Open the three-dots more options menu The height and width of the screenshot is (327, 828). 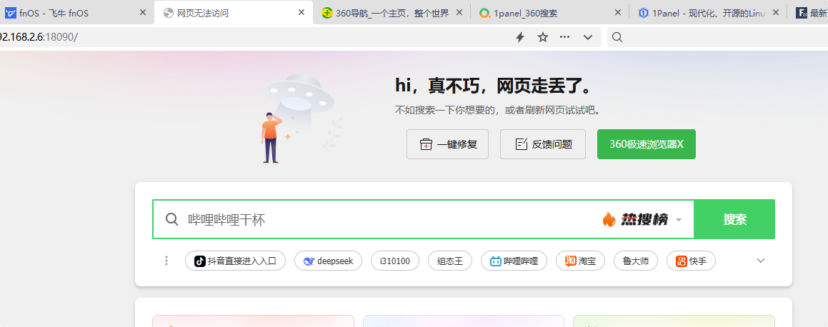(565, 37)
